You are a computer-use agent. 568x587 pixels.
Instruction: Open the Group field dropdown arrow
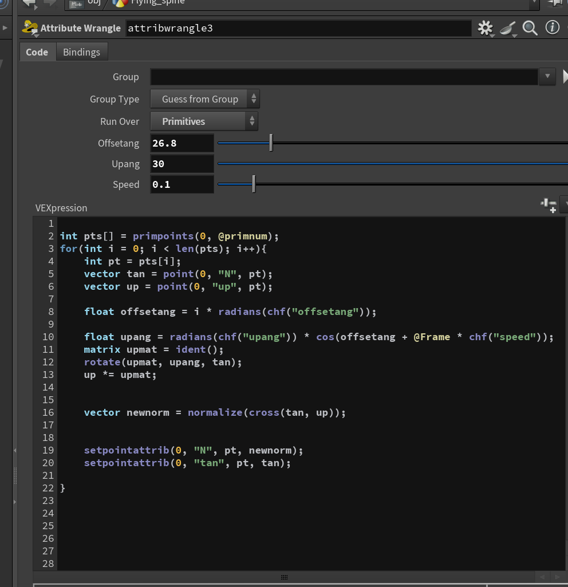point(547,76)
